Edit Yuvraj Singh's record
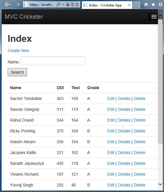The width and height of the screenshot is (164, 192). 111,185
